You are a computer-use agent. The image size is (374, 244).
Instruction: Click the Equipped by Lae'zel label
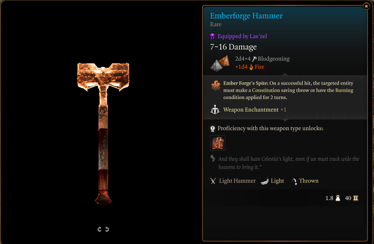click(242, 36)
